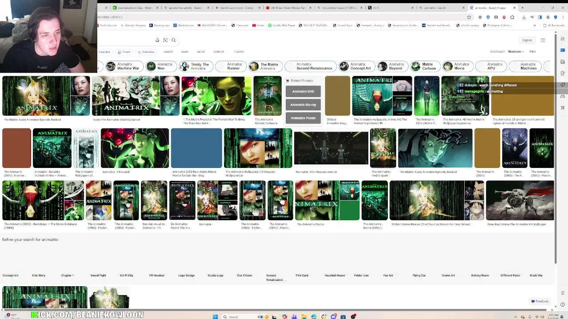Select the Animatrix APU chip

[491, 66]
